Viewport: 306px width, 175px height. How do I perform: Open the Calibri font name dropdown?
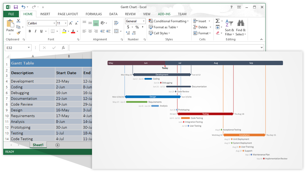point(54,23)
